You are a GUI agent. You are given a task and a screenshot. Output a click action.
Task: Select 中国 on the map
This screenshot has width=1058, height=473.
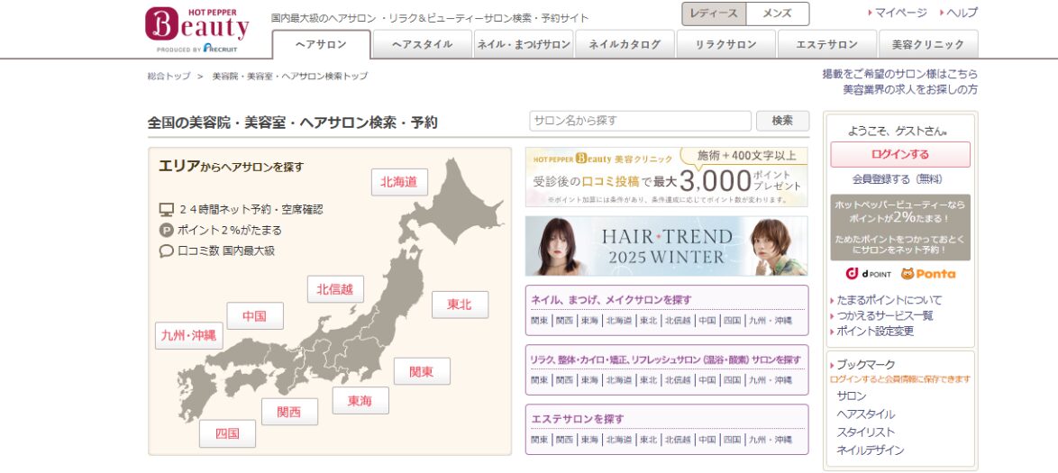pyautogui.click(x=255, y=315)
